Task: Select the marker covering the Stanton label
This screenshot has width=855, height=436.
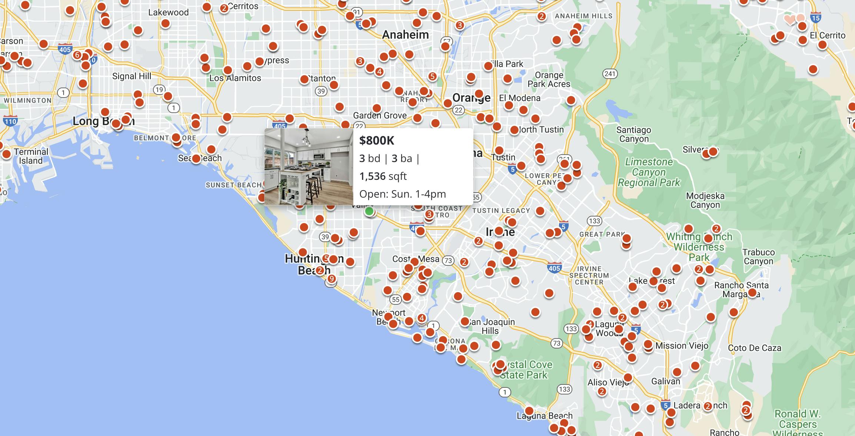Action: pyautogui.click(x=305, y=79)
